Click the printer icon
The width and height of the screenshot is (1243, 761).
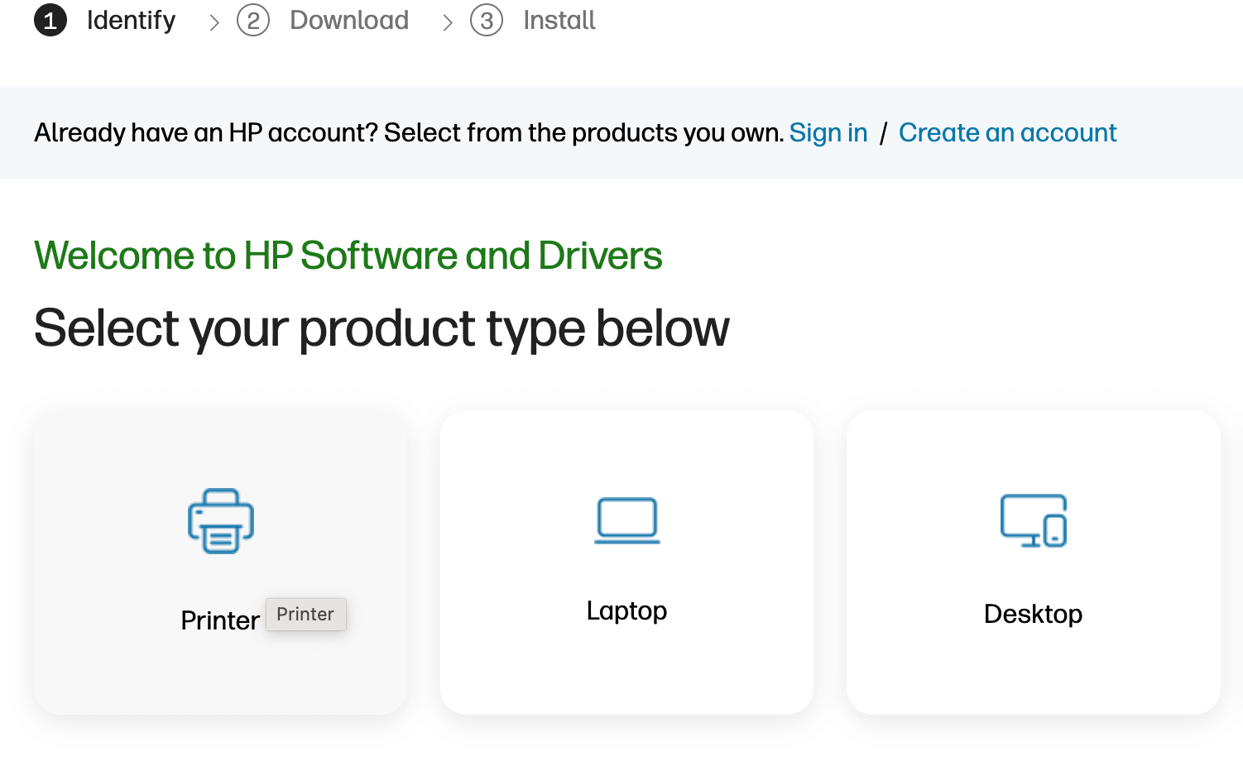pos(220,521)
